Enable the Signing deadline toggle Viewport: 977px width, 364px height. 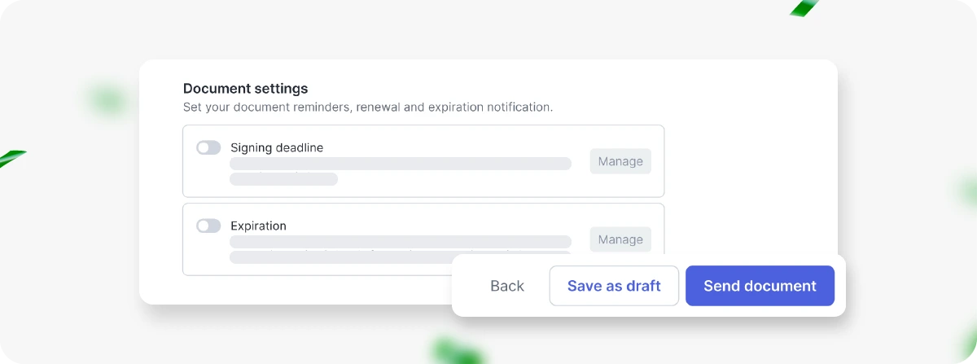pos(208,147)
